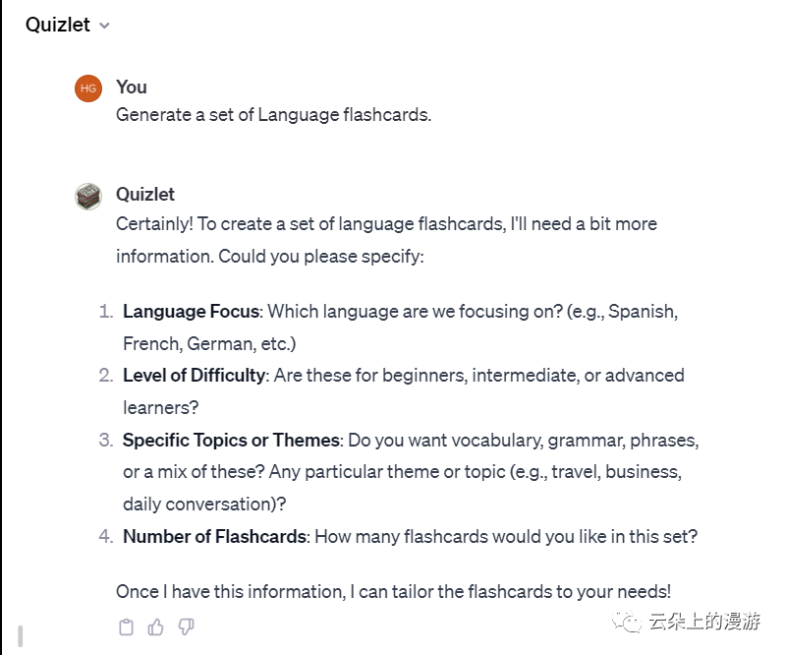Expand the chevron beside the Quizlet title
Viewport: 785px width, 655px height.
105,26
